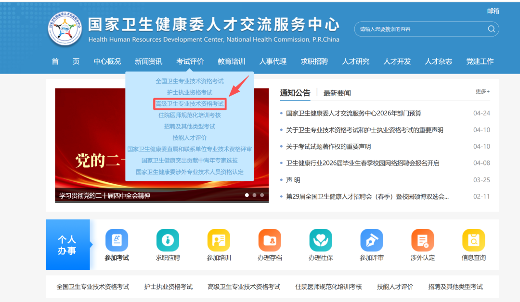
Task: Open 第29届全国卫生健康人才招聘会 announcement
Action: coord(367,196)
